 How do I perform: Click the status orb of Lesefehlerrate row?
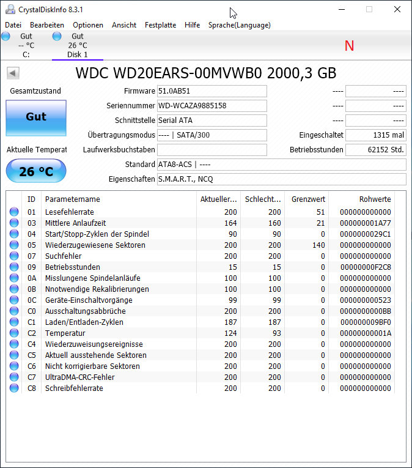(14, 212)
